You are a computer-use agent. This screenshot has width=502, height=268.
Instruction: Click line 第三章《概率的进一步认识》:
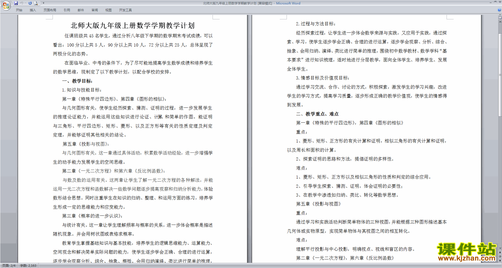[x=92, y=216]
